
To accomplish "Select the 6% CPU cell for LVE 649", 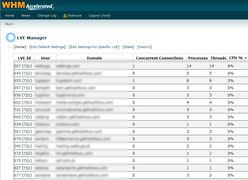I will click(238, 73).
